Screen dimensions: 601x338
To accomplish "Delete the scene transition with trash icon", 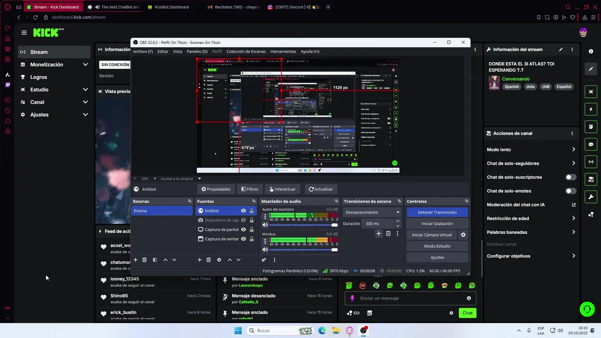I will tap(388, 233).
